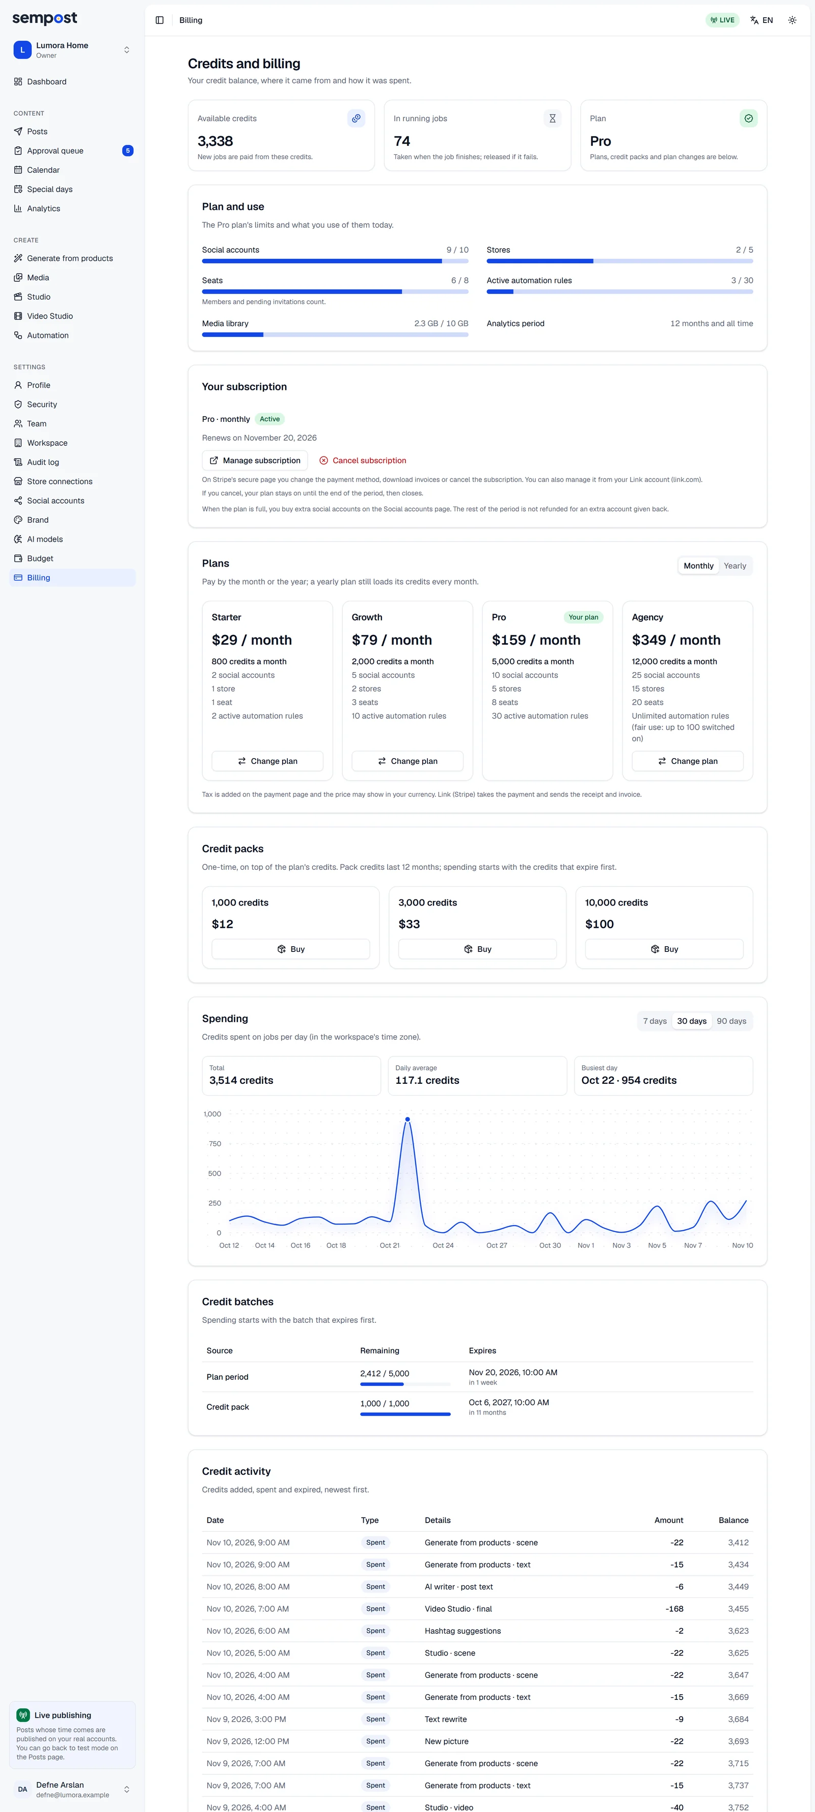This screenshot has height=1812, width=815.
Task: Open Analytics in the sidebar
Action: [x=72, y=208]
